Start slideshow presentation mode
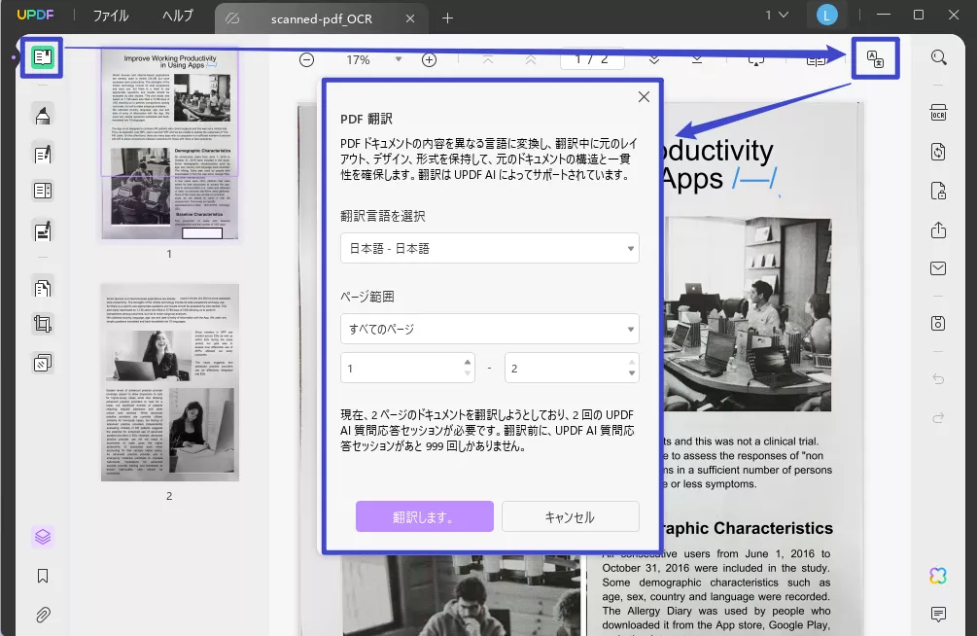 coord(755,60)
